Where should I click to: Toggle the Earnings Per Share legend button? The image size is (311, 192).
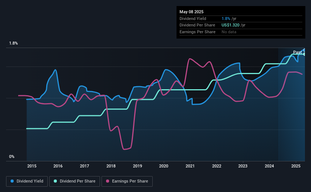click(x=127, y=181)
